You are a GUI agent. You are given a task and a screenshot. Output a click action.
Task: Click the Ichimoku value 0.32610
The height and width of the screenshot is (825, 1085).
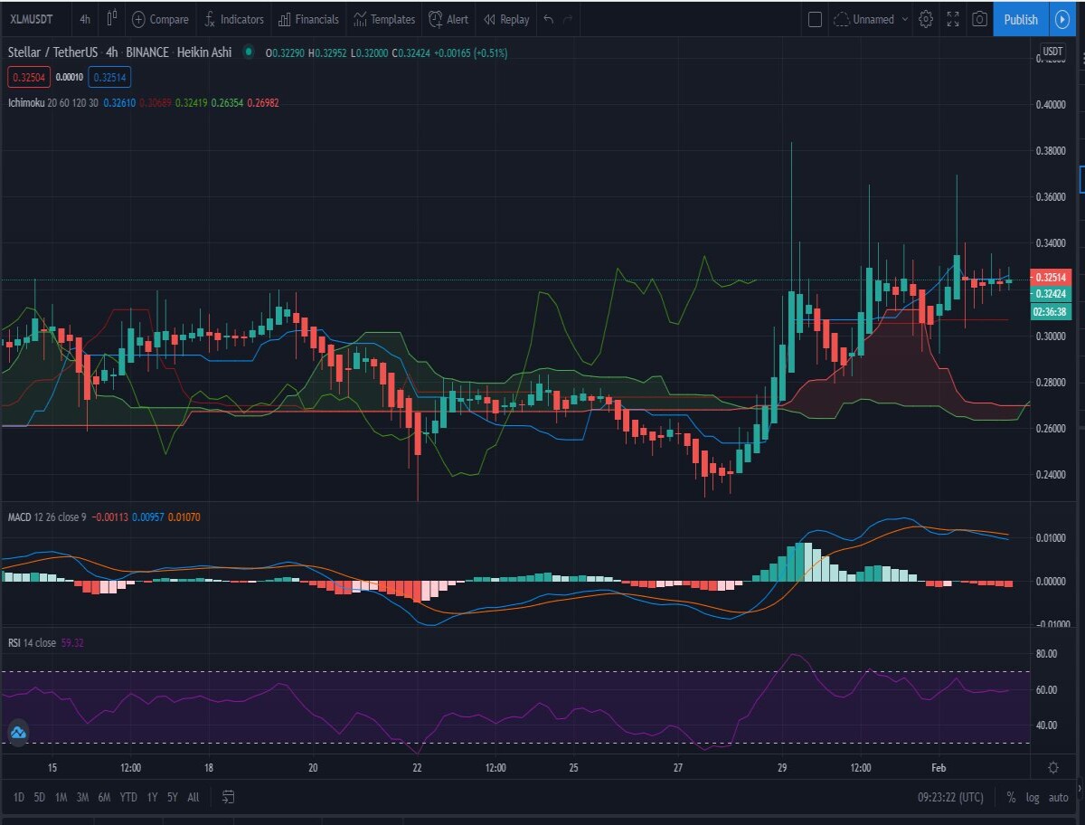119,103
